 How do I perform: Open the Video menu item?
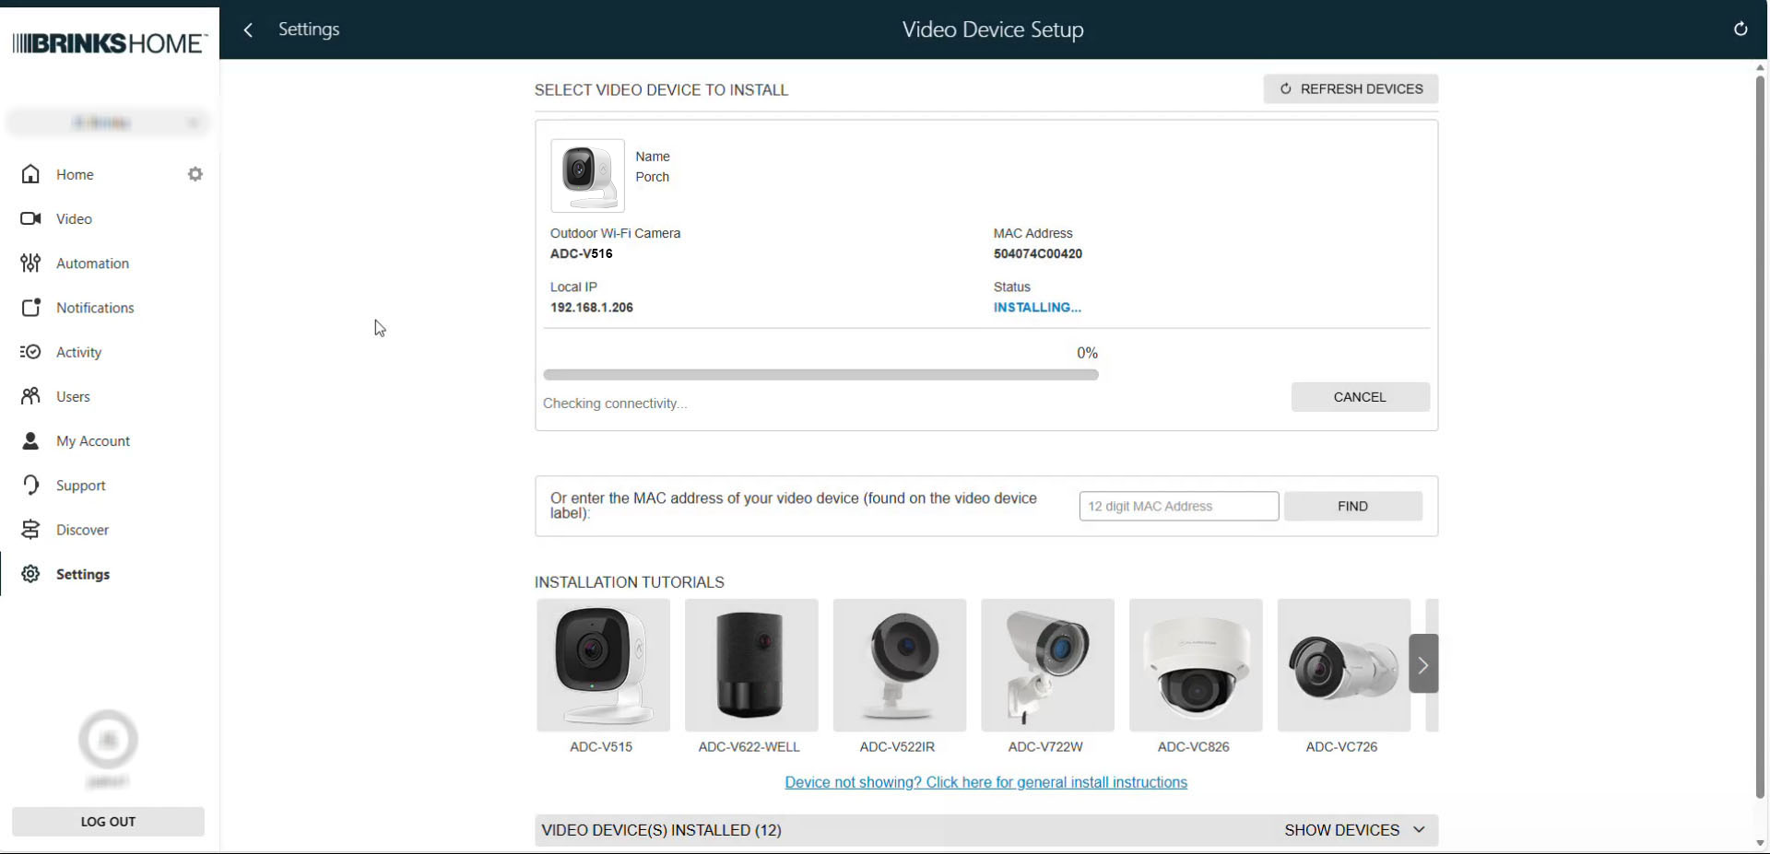[74, 218]
